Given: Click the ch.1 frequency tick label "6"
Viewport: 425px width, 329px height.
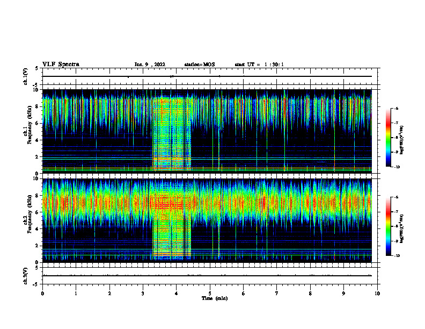Looking at the screenshot, I should tap(37, 123).
